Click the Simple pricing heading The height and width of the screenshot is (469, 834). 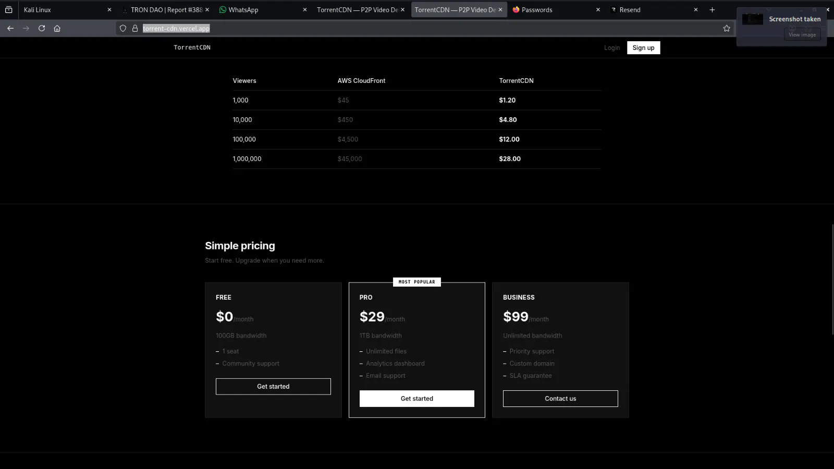click(240, 245)
